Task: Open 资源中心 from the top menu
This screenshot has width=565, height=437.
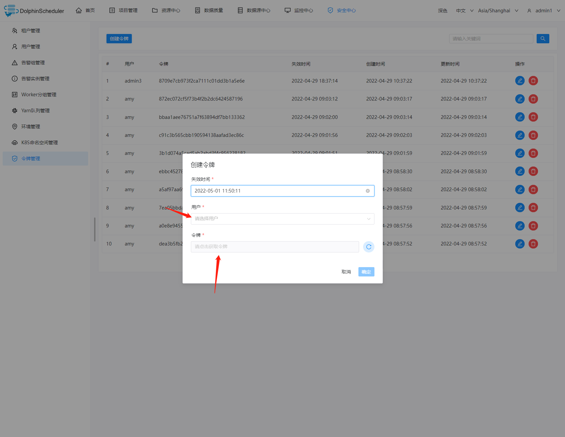Action: [166, 11]
